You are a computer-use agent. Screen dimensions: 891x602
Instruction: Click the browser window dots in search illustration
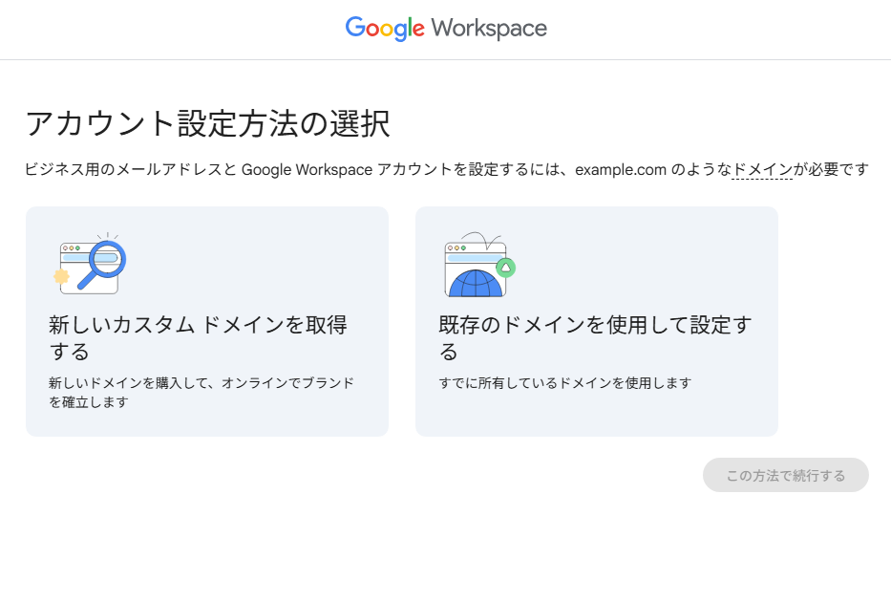click(x=71, y=247)
